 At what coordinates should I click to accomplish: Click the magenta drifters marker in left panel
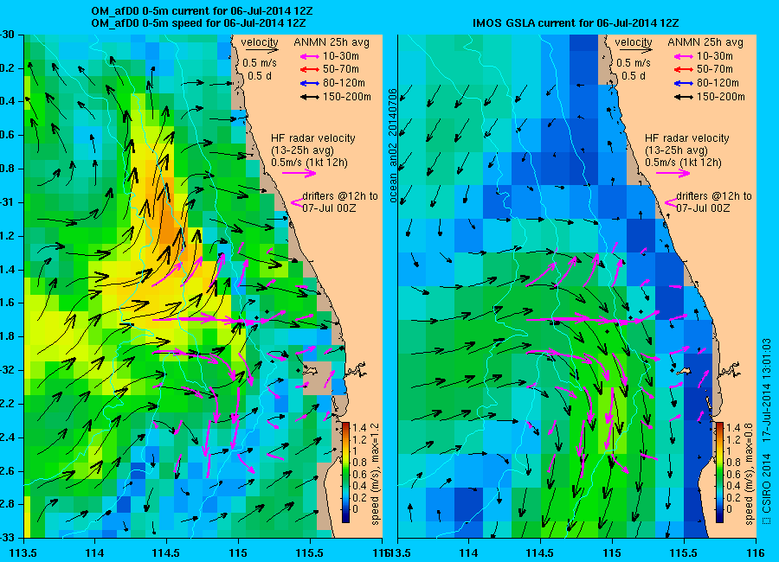point(296,202)
